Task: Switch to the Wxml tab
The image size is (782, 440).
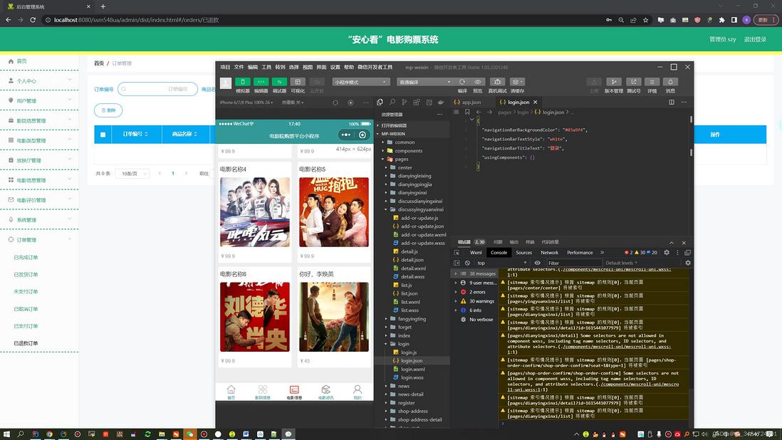Action: (476, 253)
